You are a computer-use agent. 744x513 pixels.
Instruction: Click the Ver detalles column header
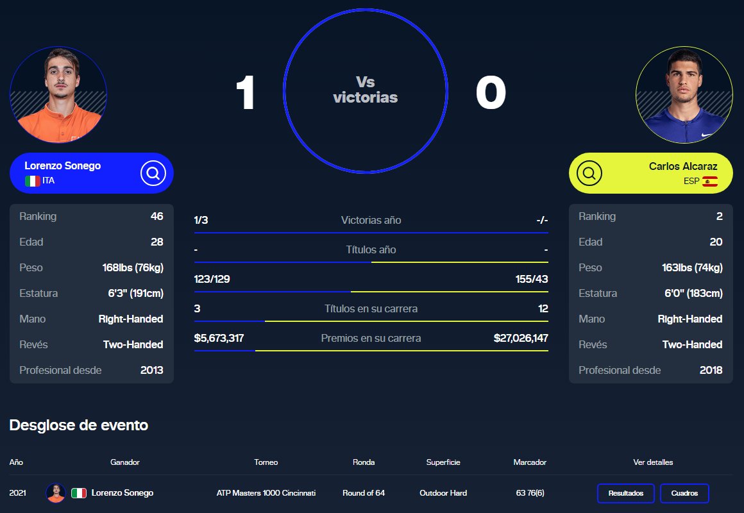(653, 462)
